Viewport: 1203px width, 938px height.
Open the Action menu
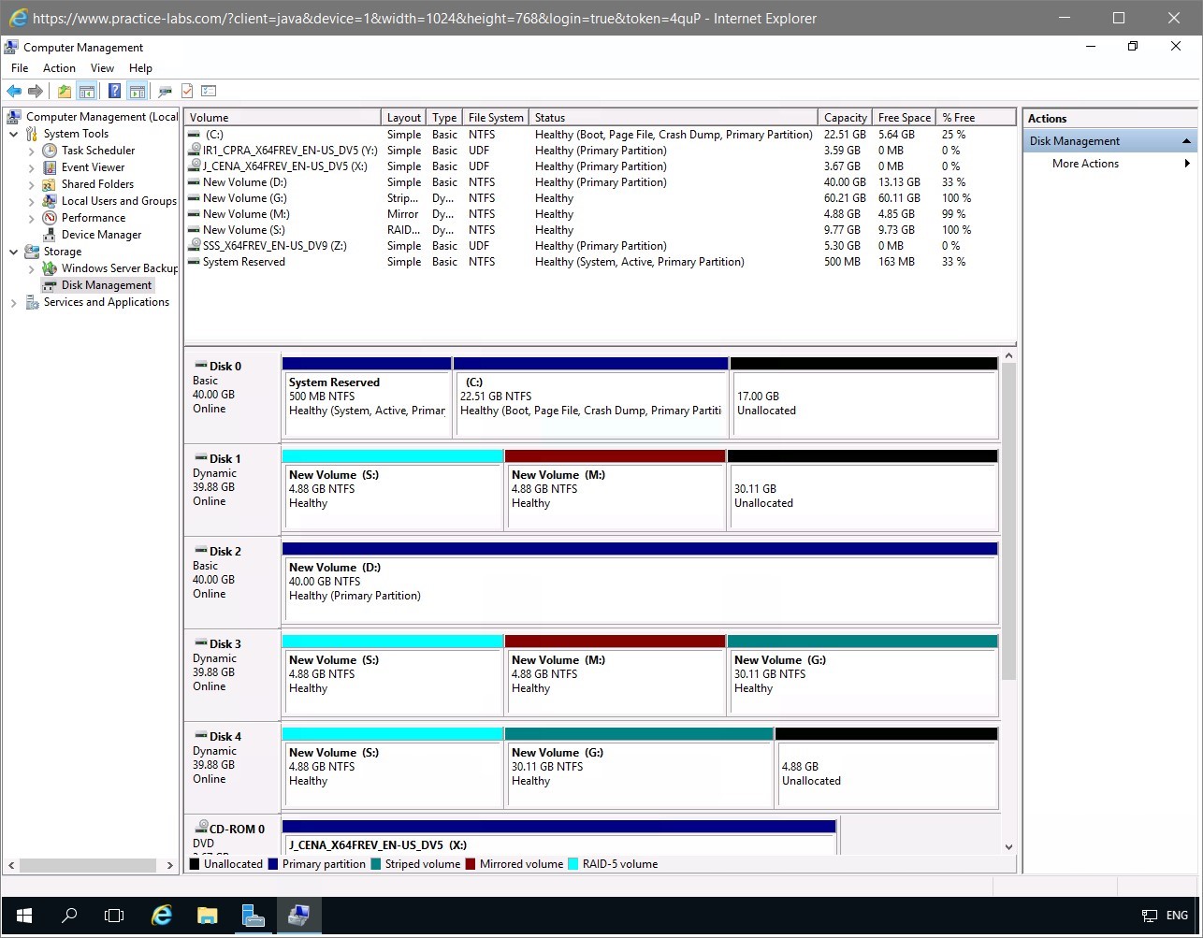click(x=59, y=68)
